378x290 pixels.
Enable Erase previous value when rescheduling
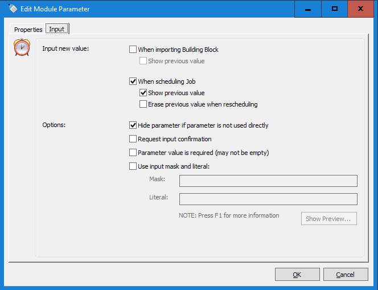coord(143,104)
